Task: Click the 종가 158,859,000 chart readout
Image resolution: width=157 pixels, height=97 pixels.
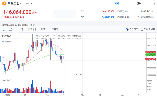Action: point(74,36)
